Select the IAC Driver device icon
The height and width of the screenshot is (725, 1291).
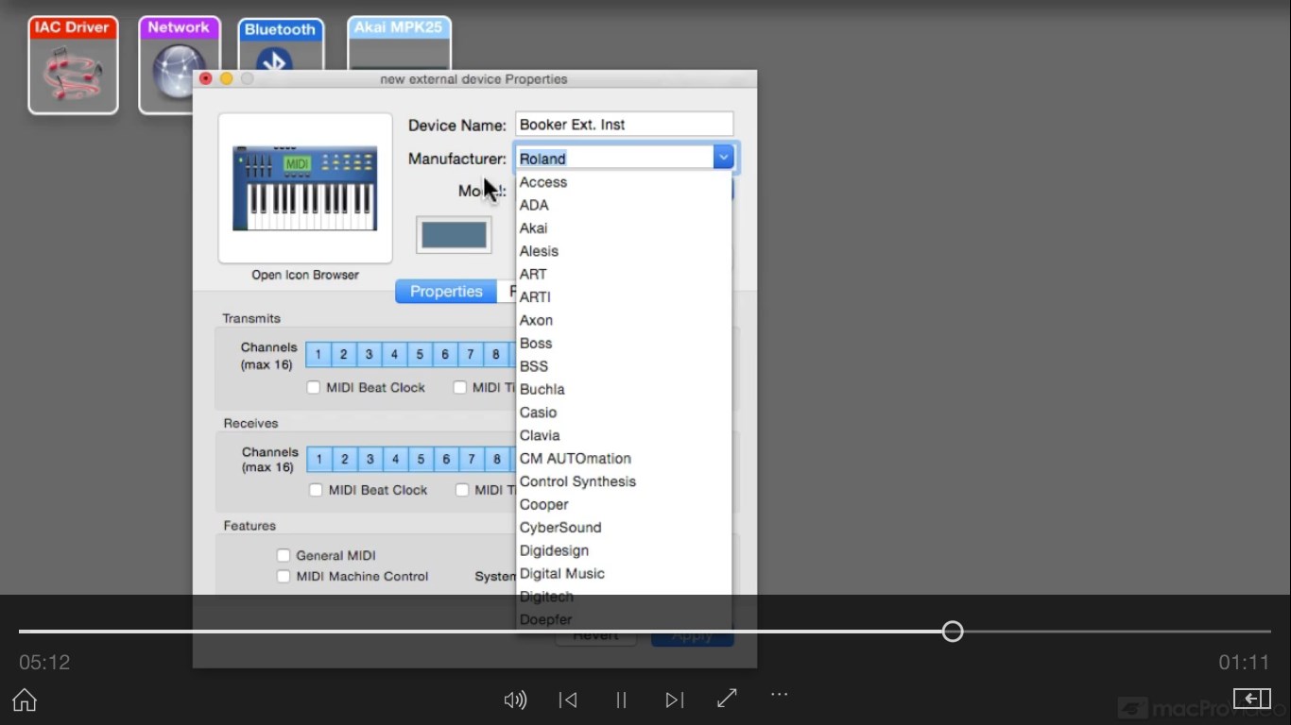(x=73, y=65)
